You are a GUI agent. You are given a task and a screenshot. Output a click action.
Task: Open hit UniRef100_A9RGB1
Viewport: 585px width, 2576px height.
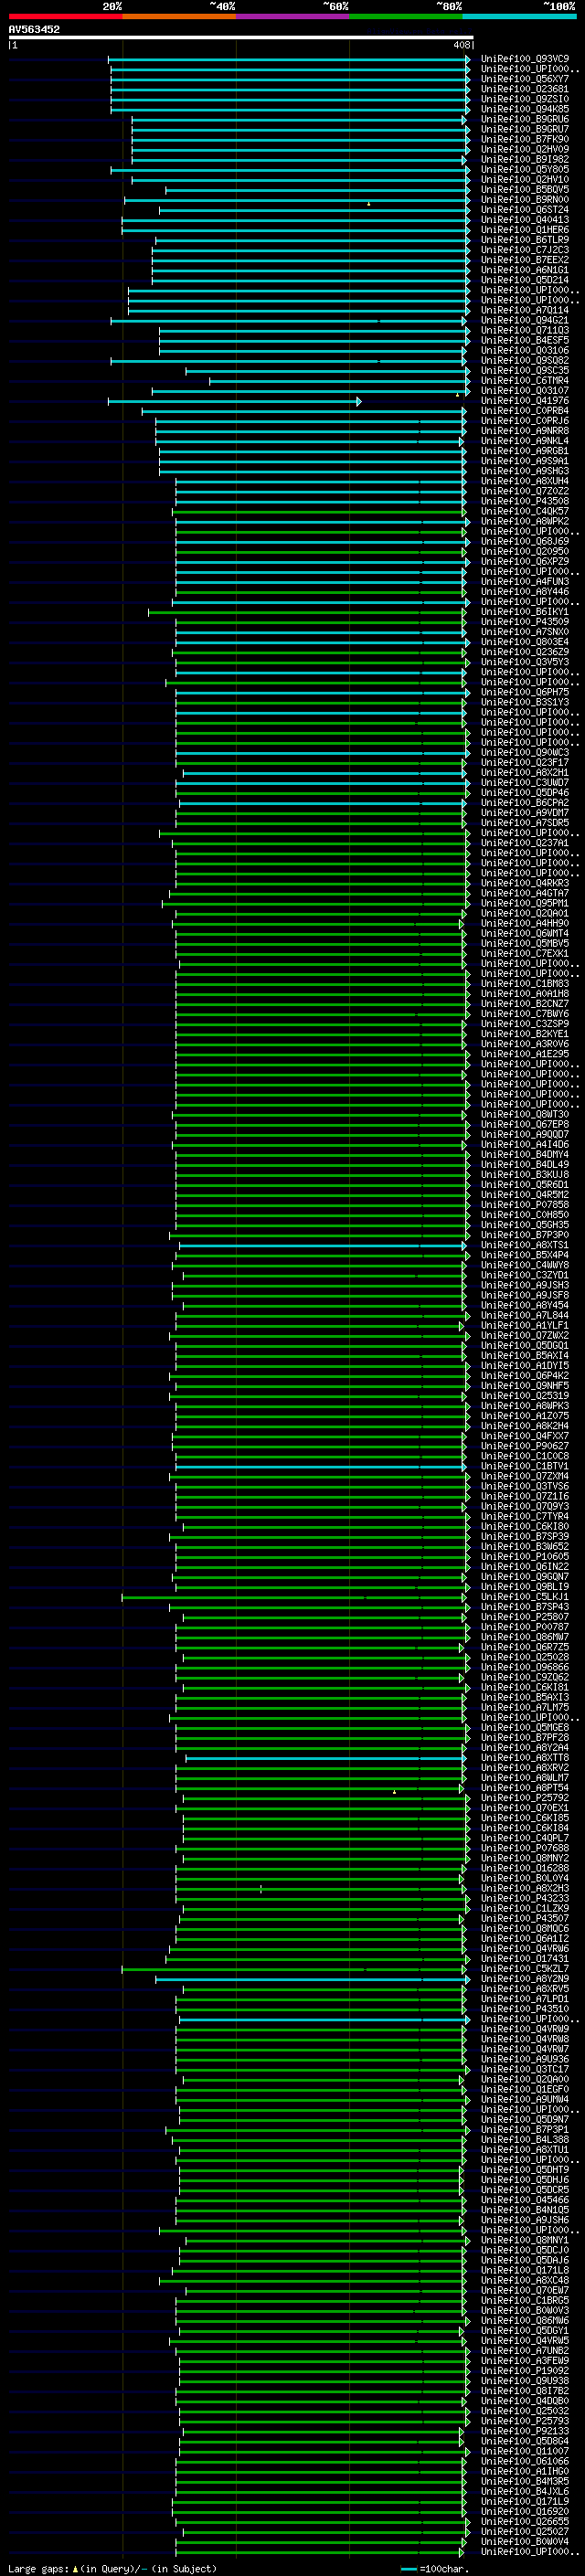click(x=525, y=451)
